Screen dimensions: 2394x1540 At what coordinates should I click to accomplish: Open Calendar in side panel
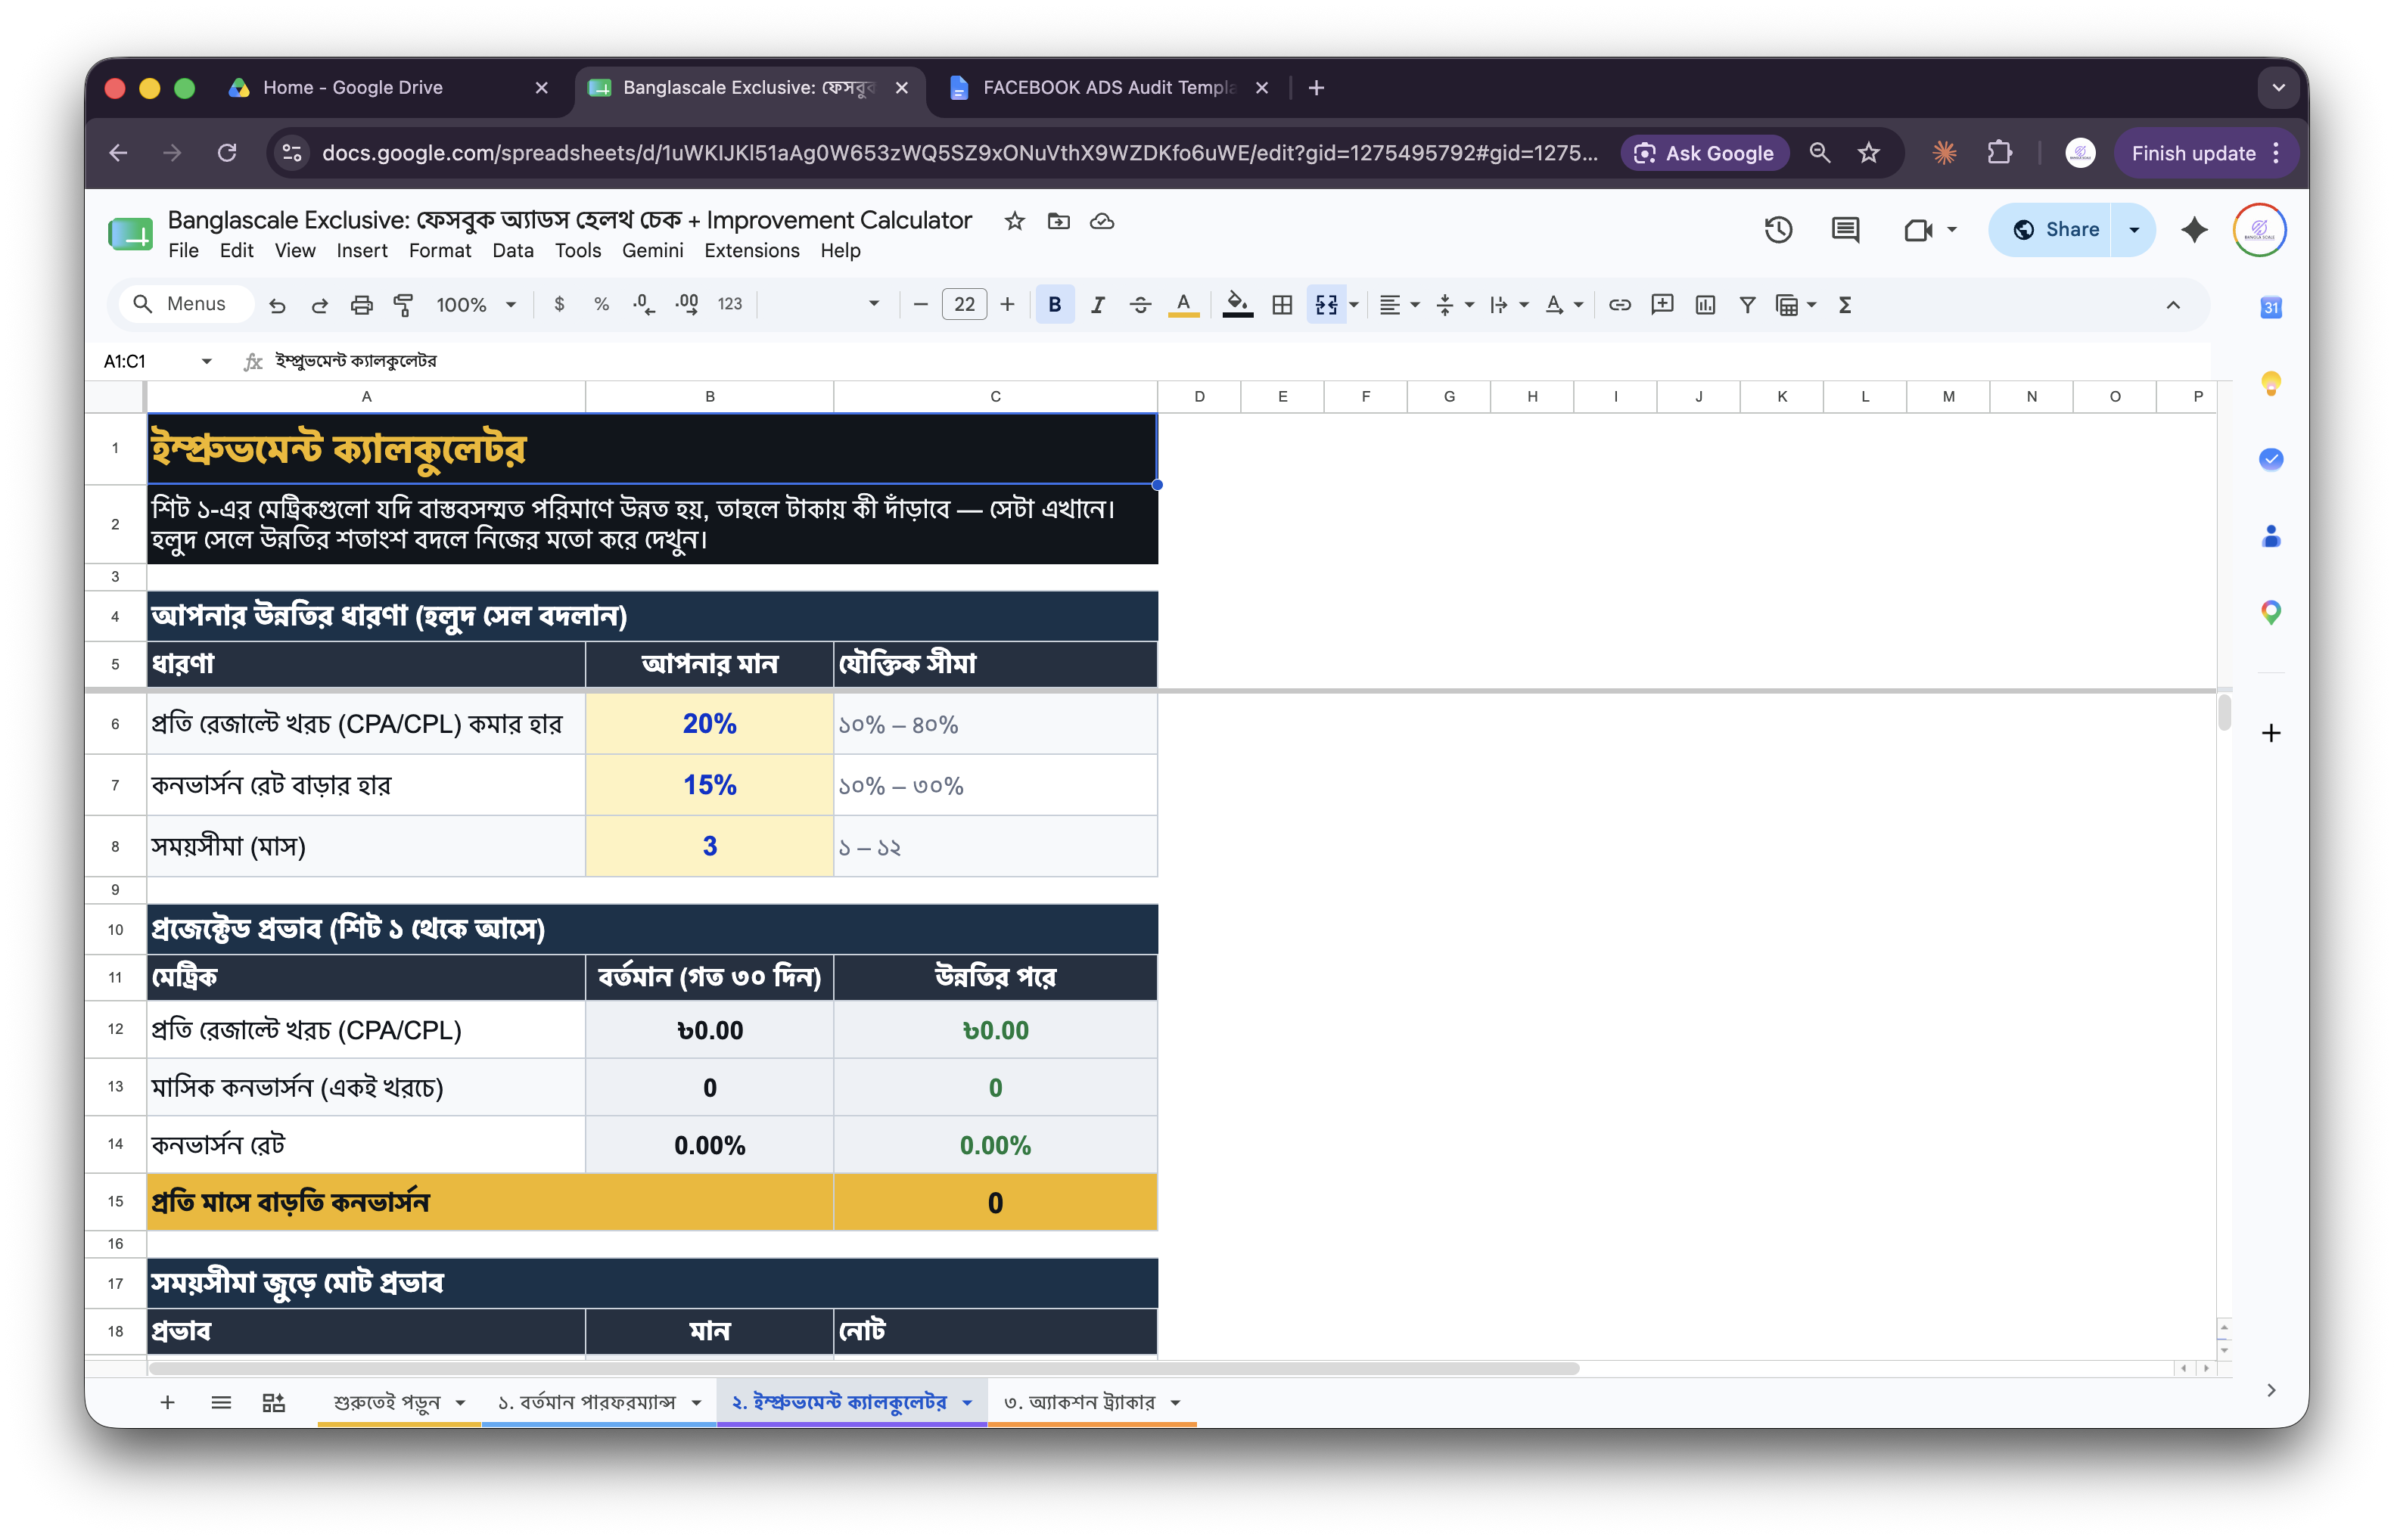(2271, 307)
